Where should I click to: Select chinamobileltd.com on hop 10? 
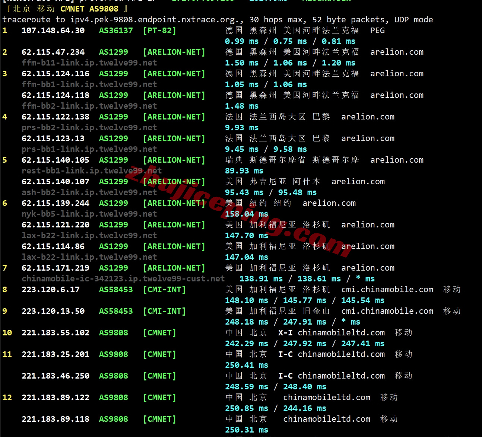341,333
